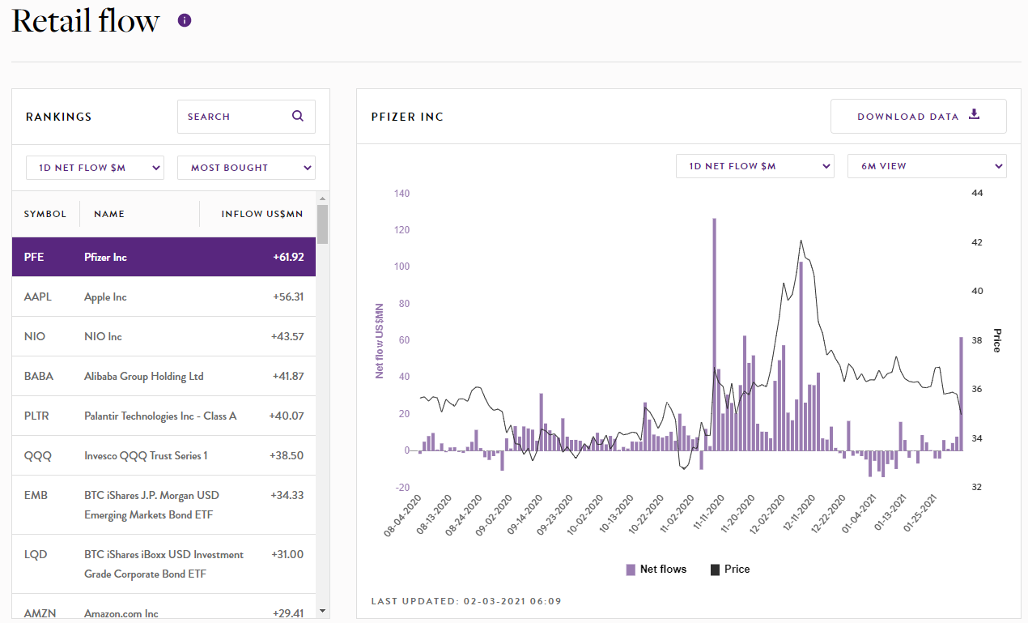Click the final net flow bar on the chart
This screenshot has height=623, width=1028.
961,394
